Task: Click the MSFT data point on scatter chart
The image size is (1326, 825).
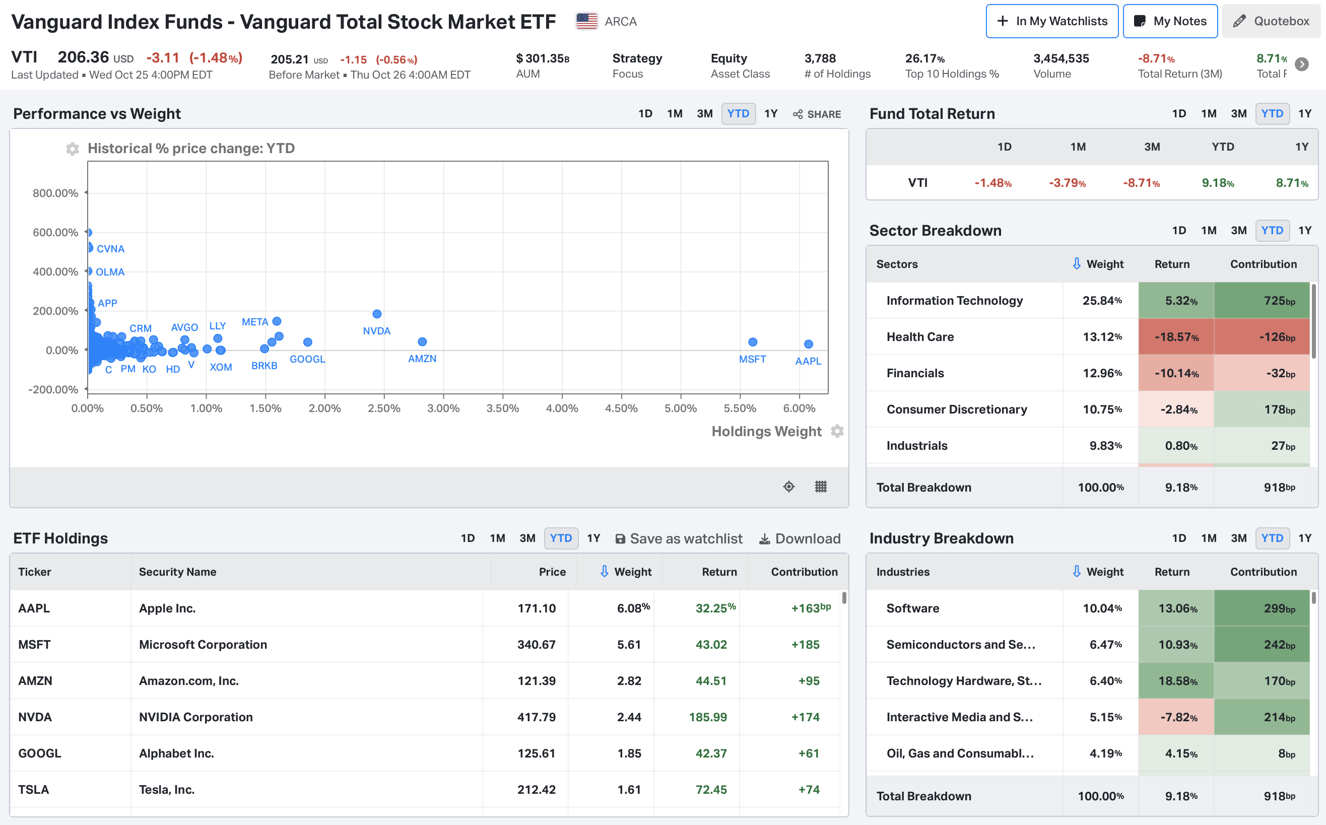Action: [753, 341]
